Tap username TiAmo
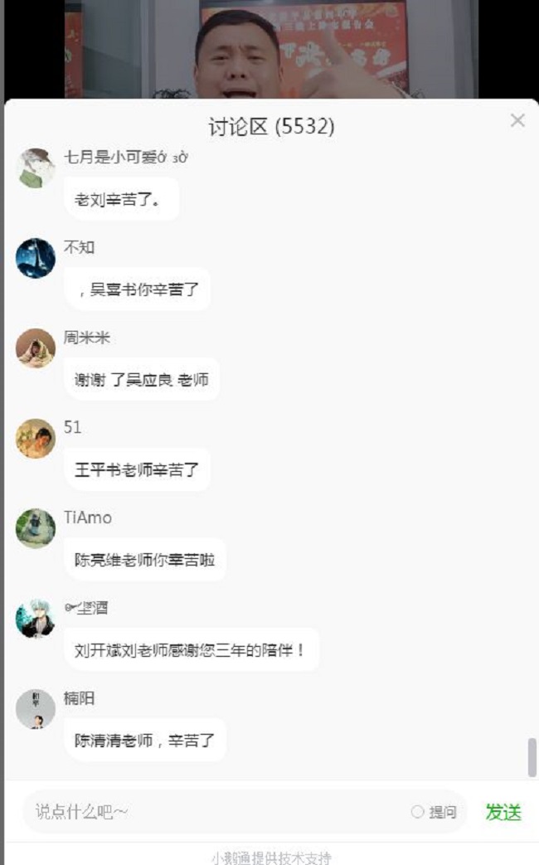 tap(88, 518)
